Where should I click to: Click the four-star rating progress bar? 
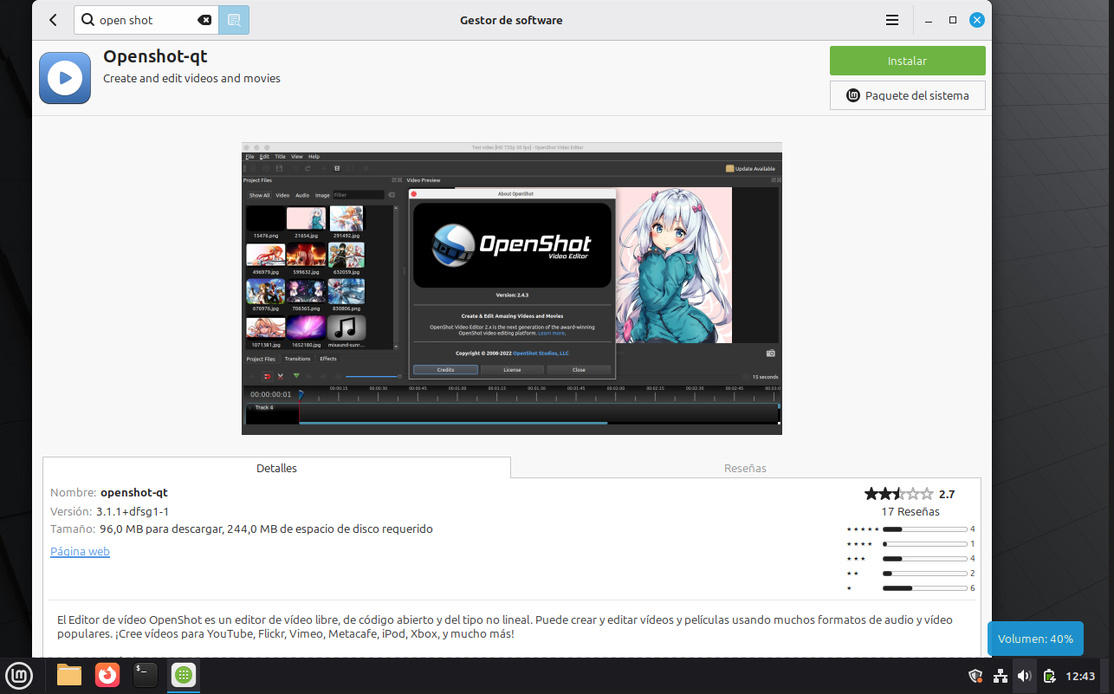coord(924,544)
